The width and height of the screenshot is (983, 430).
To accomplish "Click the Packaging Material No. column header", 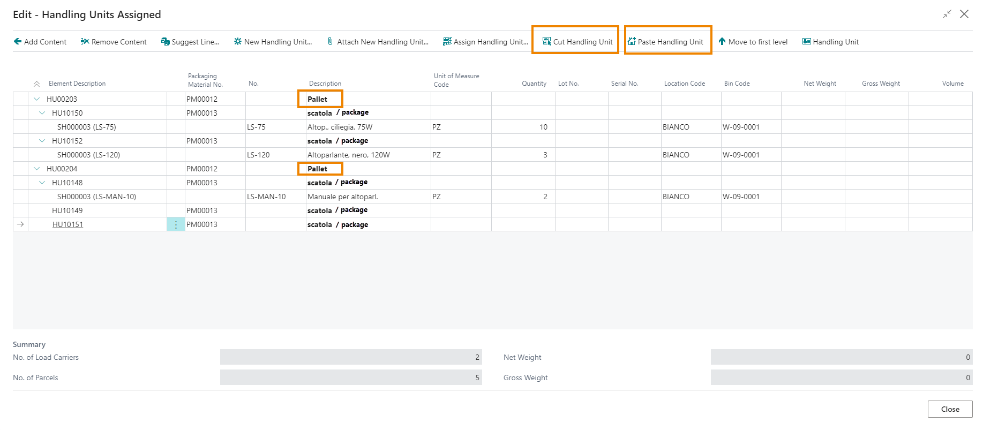I will [x=205, y=80].
